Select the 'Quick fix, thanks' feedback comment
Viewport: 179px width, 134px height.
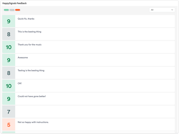tap(26, 19)
